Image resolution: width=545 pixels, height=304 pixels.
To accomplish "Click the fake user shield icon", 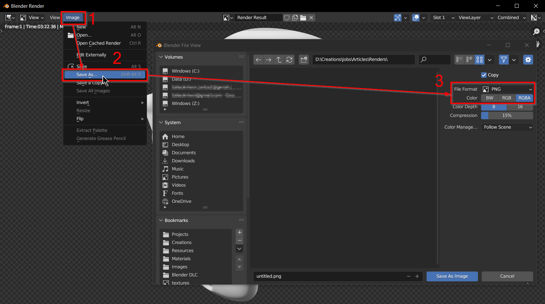I will (287, 18).
